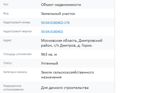Viewport: 144px width, 93px height.
Task: Open cadastral quarter 50:04:0180402 link
Action: 52,32
